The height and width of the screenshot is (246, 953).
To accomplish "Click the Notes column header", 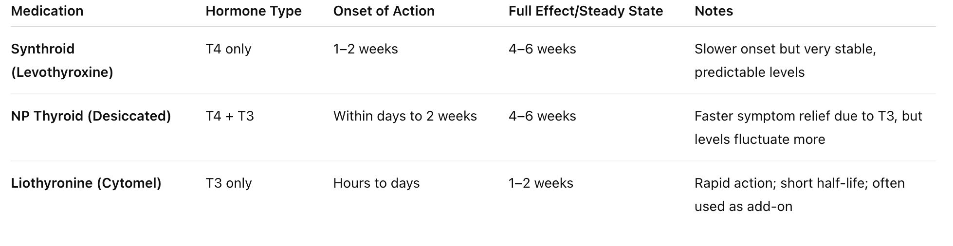I will 714,11.
